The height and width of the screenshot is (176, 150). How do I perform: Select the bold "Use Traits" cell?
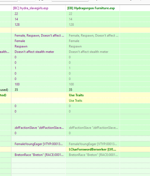coord(76,95)
